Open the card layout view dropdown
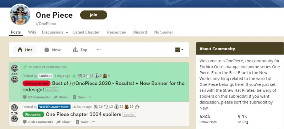Image resolution: width=284 pixels, height=129 pixels. [179, 50]
